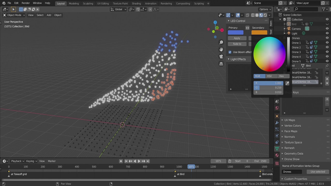The height and width of the screenshot is (186, 331).
Task: Toggle visibility of Drone 3
Action: 327,52
